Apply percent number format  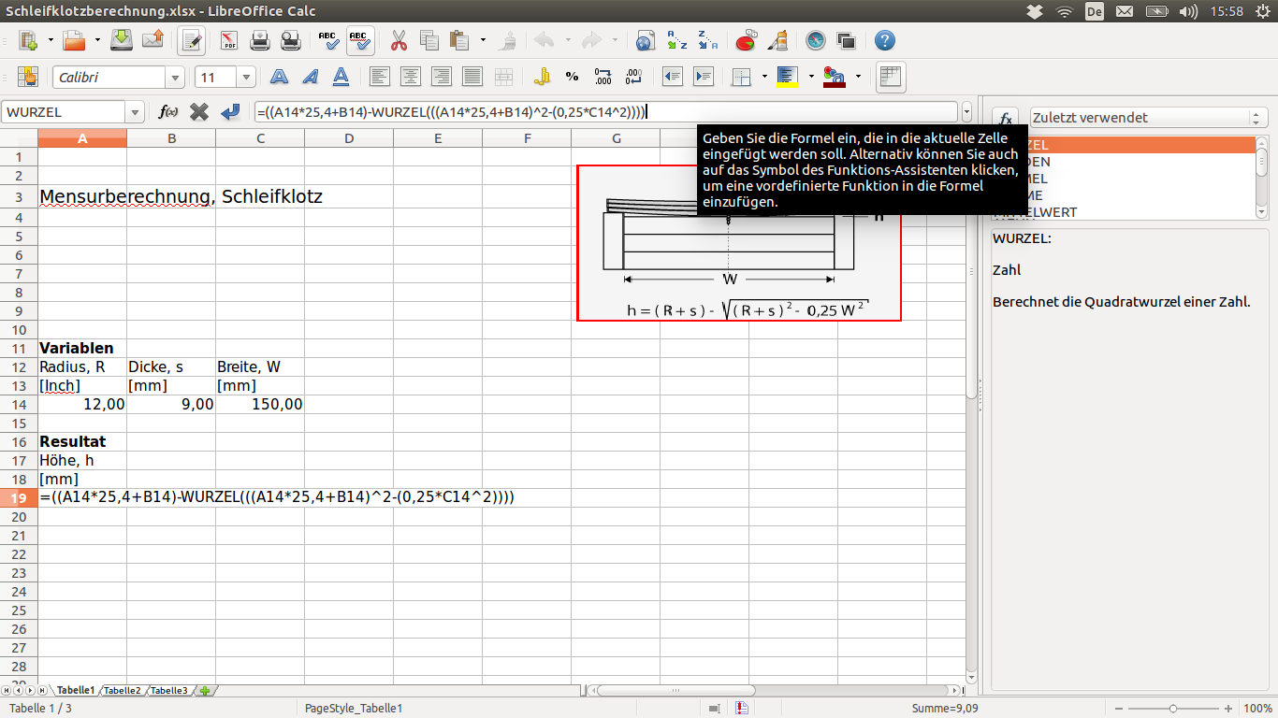click(572, 78)
